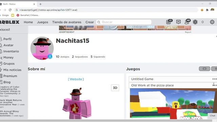
Task: View the 2 Seguidores list
Action: pyautogui.click(x=80, y=57)
